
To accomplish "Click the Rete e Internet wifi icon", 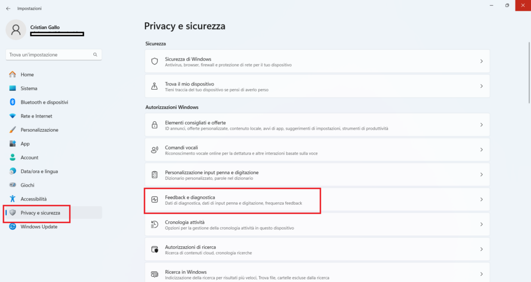I will 13,116.
